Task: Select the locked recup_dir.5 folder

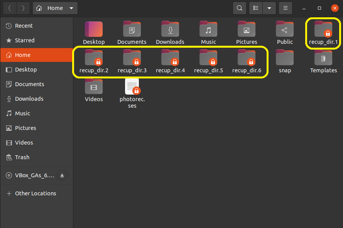Action: point(208,58)
